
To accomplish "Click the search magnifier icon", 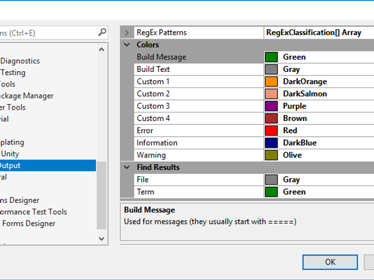I will coord(102,32).
